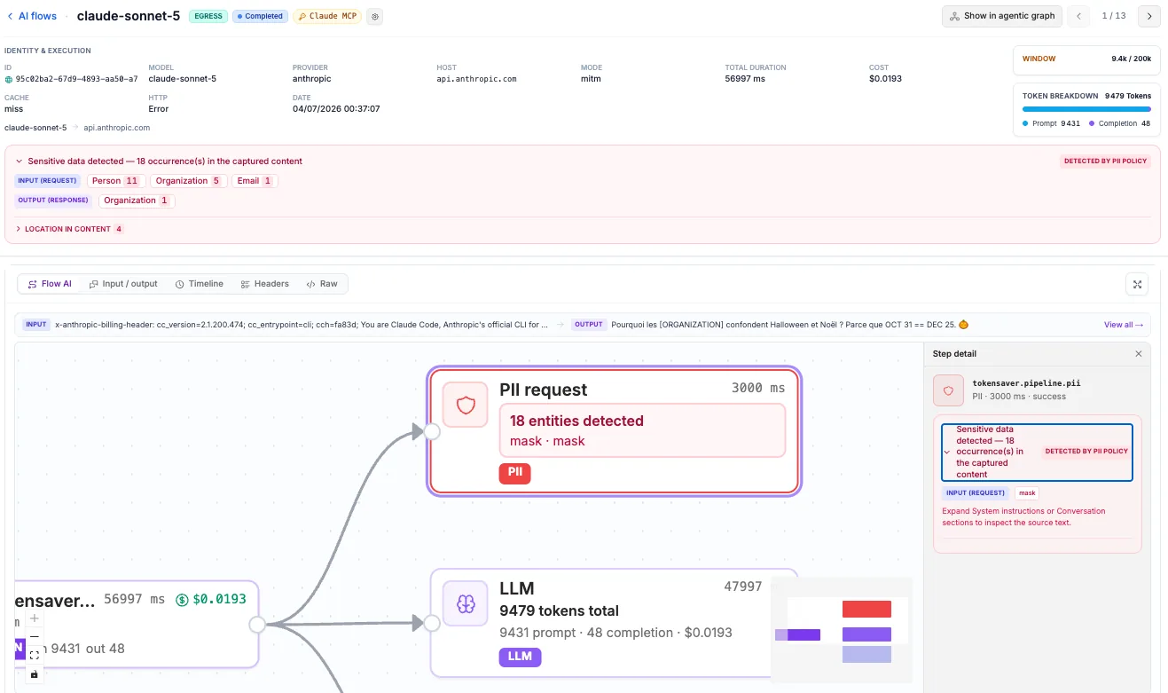Viewport: 1168px width, 693px height.
Task: Select the LLM node
Action: 614,623
